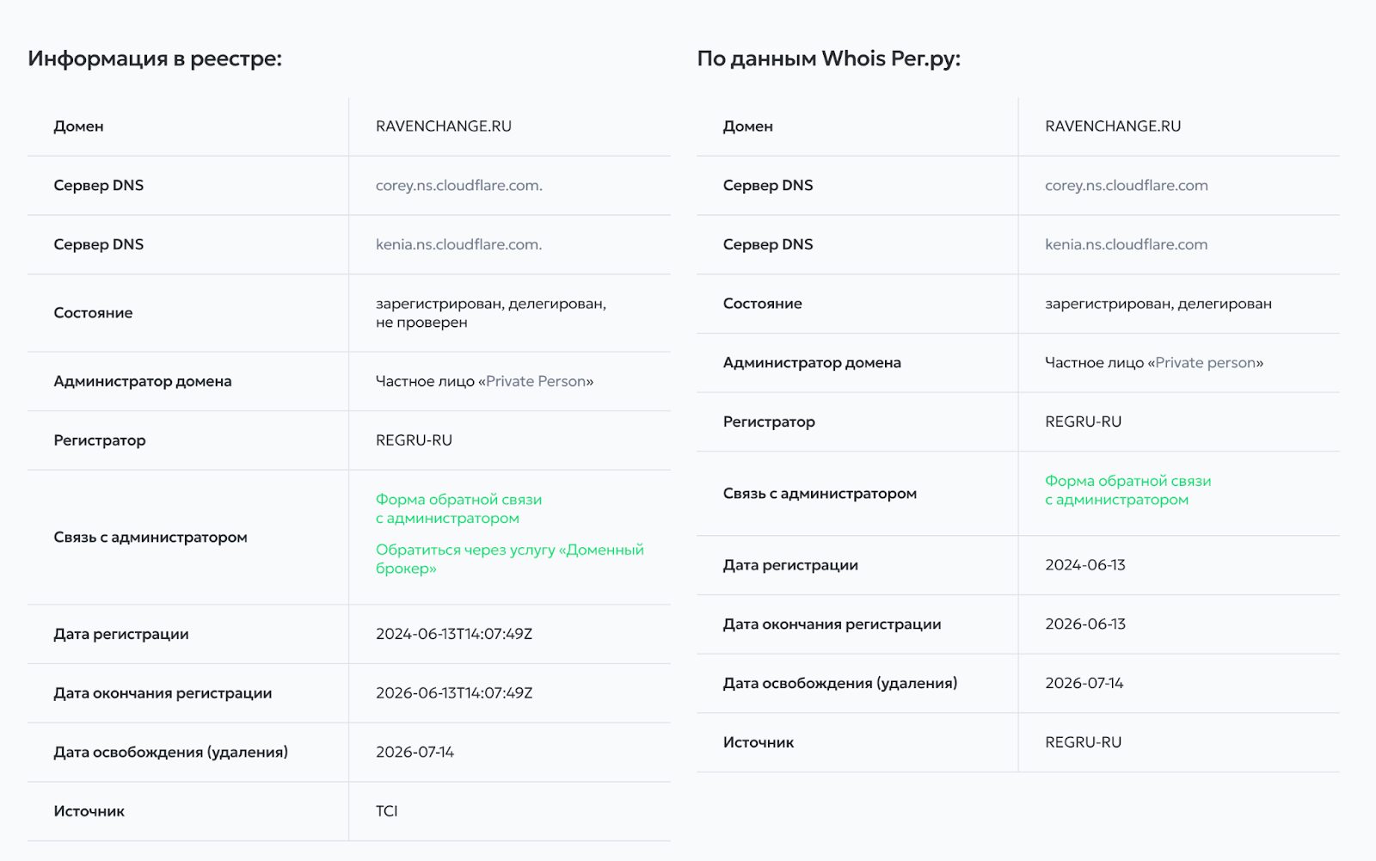The image size is (1376, 861).
Task: Click the «Доменный брокер» service link
Action: [x=508, y=559]
